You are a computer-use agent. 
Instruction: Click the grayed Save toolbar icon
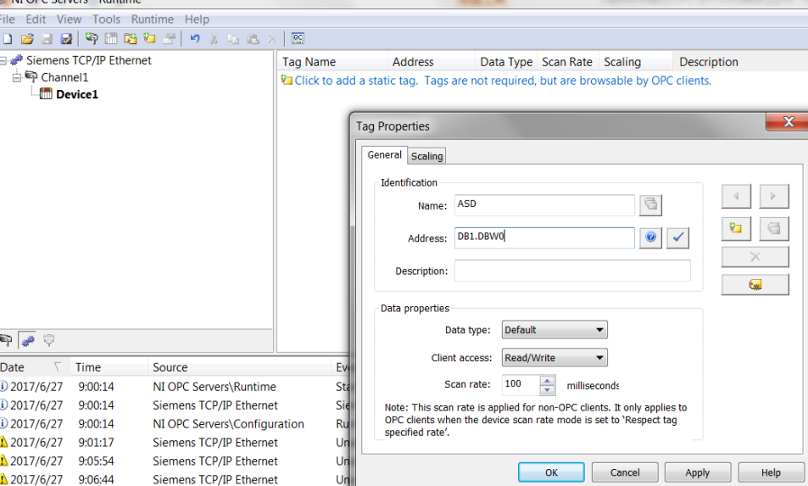47,39
